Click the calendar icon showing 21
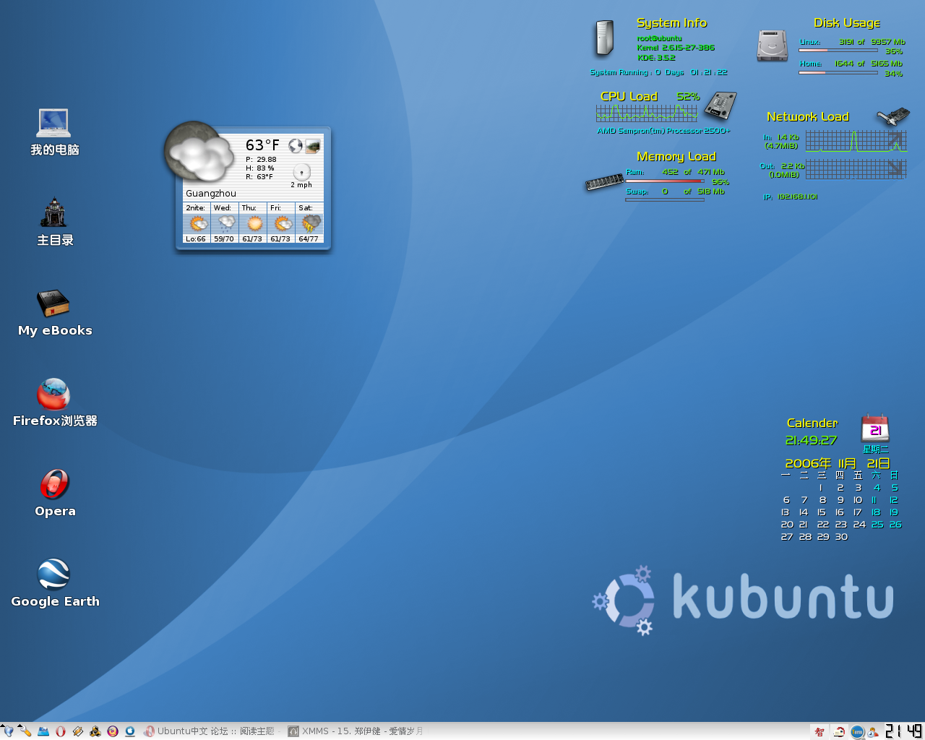 (875, 428)
